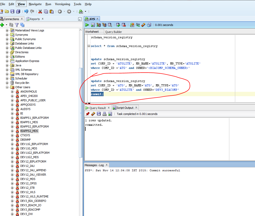Apply a filter to Connections

tap(17, 25)
